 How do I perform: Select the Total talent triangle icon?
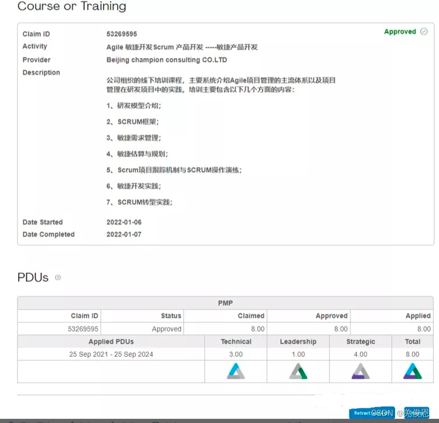point(413,371)
